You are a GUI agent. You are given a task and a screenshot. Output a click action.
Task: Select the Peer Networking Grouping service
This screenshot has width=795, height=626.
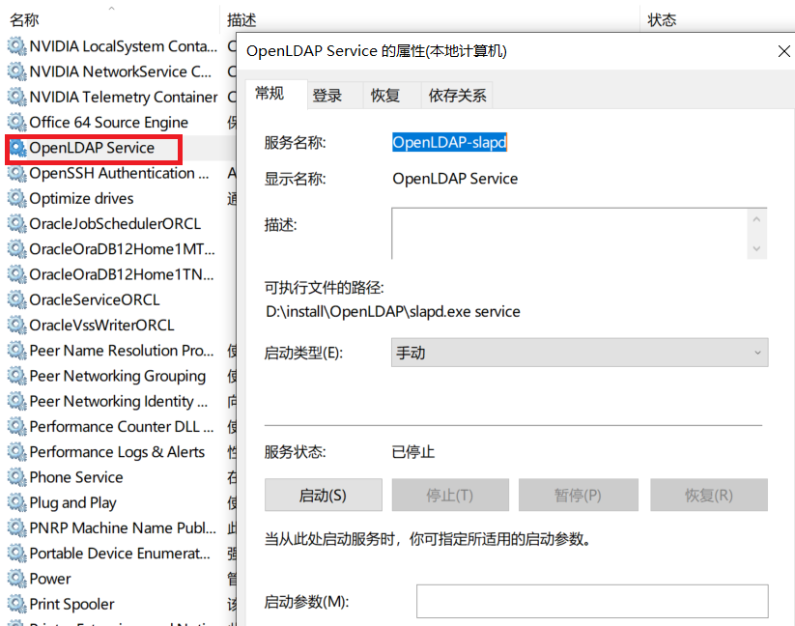pyautogui.click(x=97, y=376)
